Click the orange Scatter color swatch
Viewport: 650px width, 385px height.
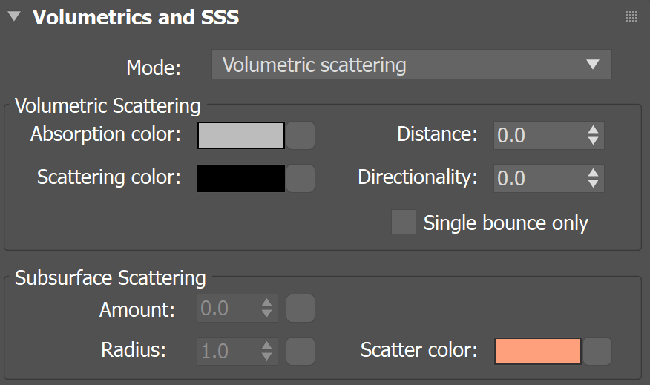click(x=538, y=351)
